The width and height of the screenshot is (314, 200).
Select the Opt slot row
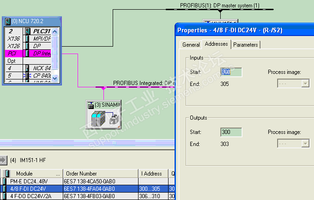tap(28, 61)
